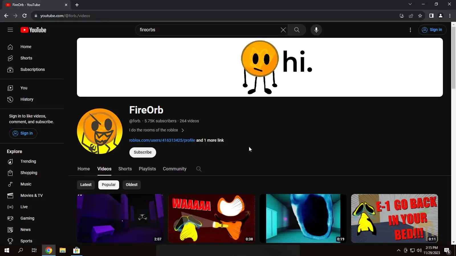This screenshot has height=256, width=456.
Task: Filter videos by Popular
Action: point(109,185)
